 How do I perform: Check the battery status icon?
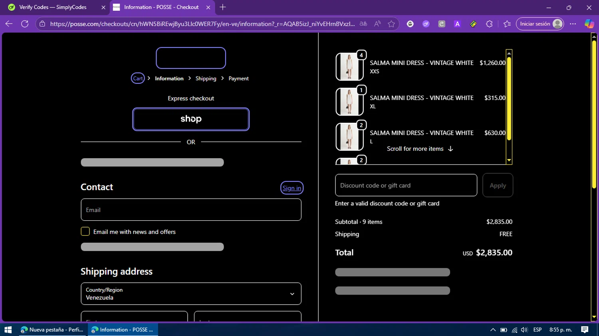coord(504,330)
